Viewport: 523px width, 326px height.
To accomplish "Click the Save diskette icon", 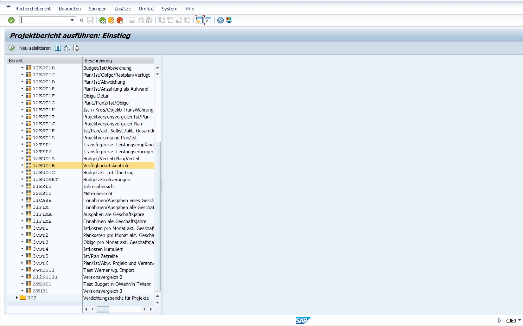I will click(90, 20).
